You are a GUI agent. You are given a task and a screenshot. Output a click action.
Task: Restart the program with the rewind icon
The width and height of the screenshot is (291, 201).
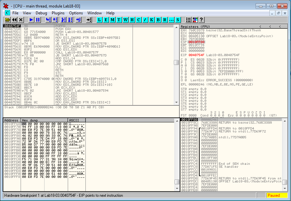pos(14,20)
